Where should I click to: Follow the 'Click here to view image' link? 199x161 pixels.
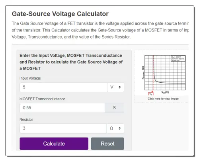pos(163,99)
